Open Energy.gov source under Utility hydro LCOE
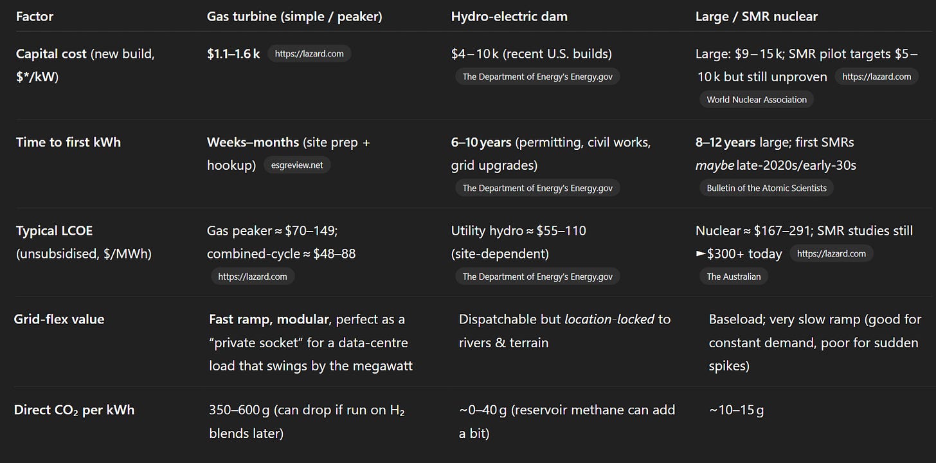Screen dimensions: 936x463 (537, 277)
